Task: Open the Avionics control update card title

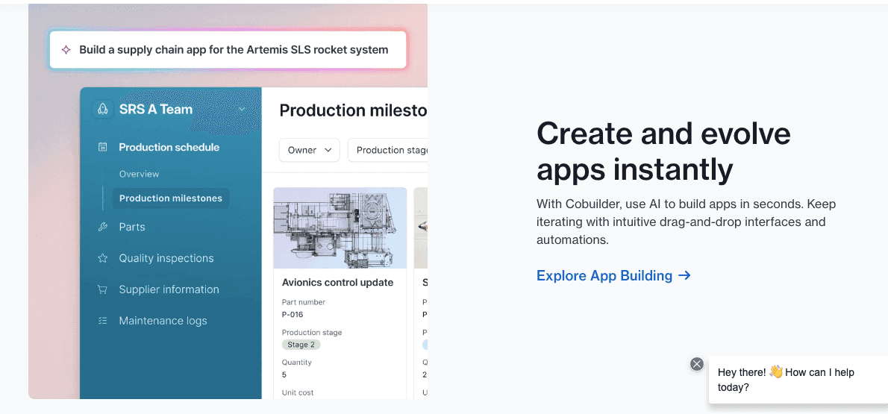Action: pyautogui.click(x=337, y=283)
